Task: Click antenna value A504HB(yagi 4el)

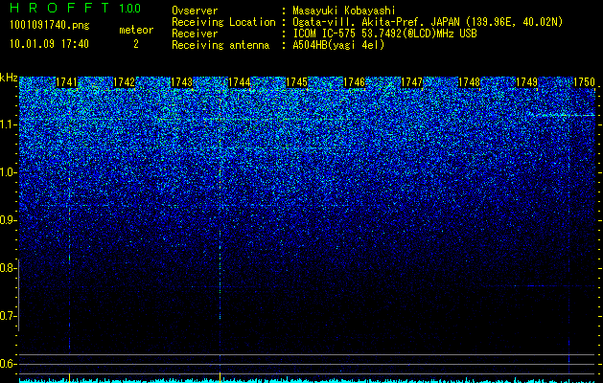Action: coord(338,45)
